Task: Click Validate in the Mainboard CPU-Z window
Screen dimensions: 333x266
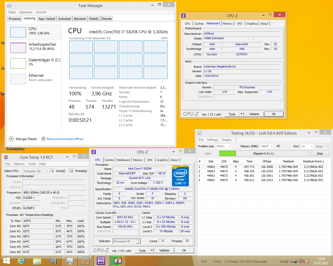Action: [x=254, y=114]
